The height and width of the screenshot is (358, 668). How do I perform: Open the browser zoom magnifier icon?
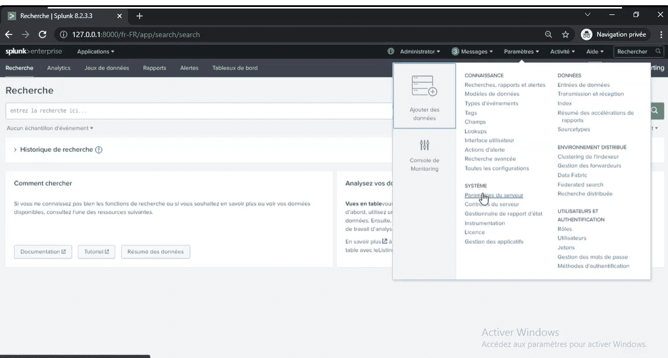point(548,34)
